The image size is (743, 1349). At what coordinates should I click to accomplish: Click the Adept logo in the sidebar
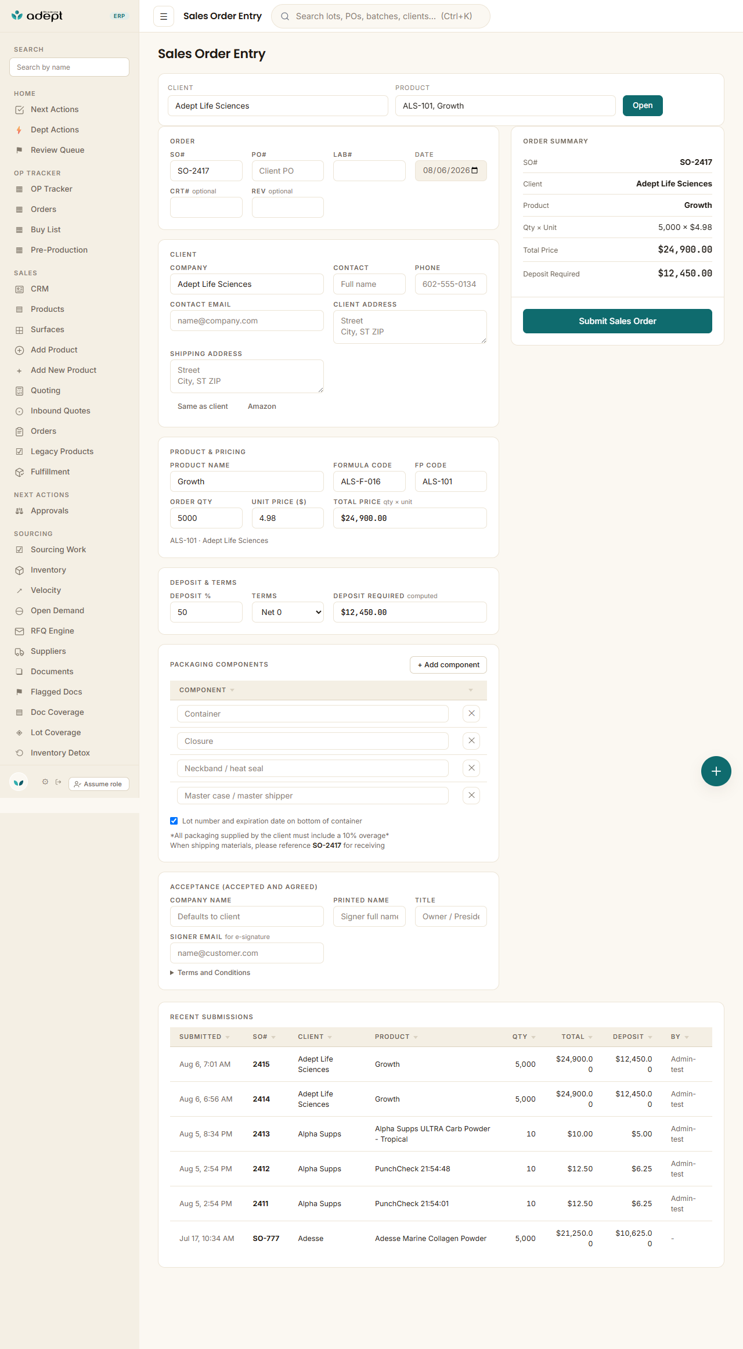pyautogui.click(x=37, y=16)
